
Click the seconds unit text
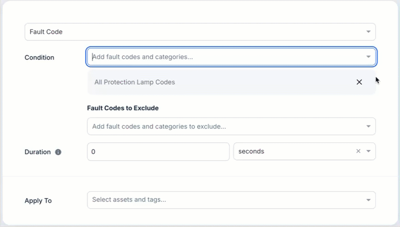click(251, 152)
